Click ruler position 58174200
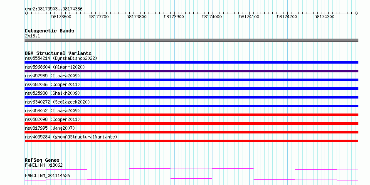 click(x=287, y=17)
